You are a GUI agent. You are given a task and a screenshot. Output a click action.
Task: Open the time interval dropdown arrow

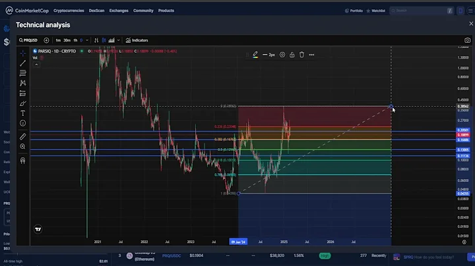pyautogui.click(x=87, y=40)
